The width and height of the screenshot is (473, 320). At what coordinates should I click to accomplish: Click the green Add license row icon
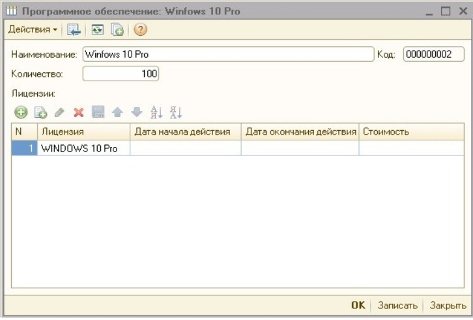pyautogui.click(x=21, y=113)
